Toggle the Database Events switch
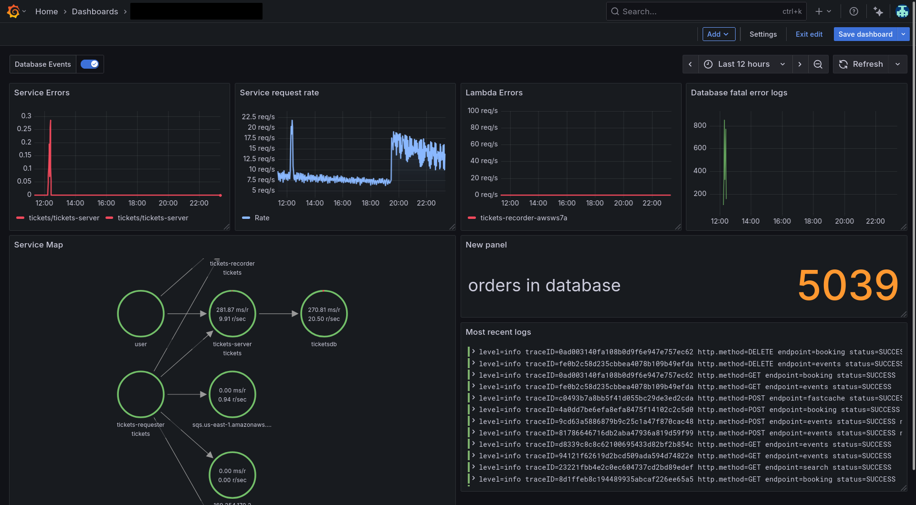Viewport: 916px width, 505px height. click(x=89, y=64)
